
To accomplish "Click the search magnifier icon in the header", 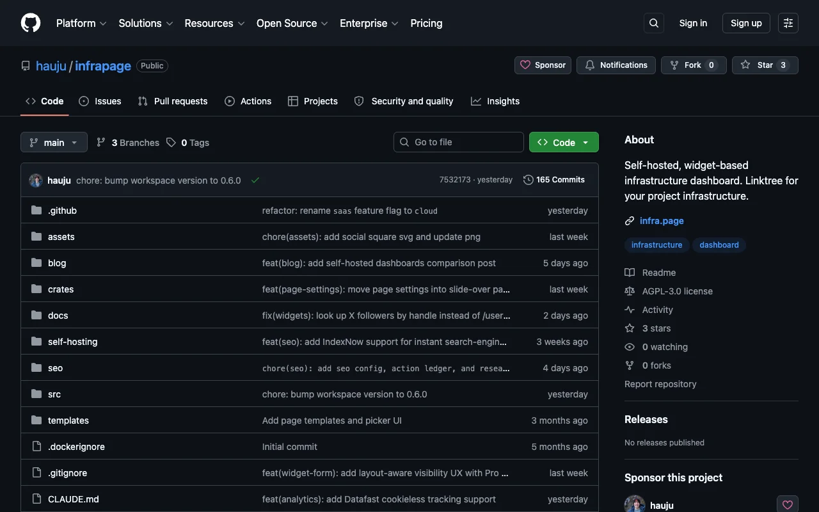I will point(654,23).
